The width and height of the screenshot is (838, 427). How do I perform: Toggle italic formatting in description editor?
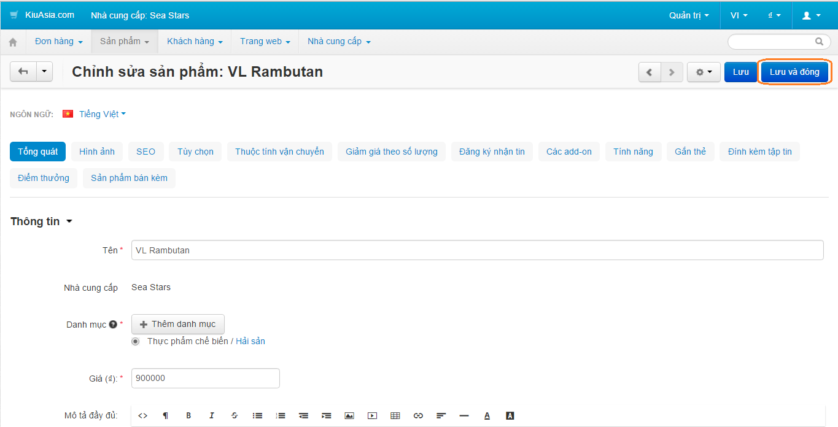211,415
